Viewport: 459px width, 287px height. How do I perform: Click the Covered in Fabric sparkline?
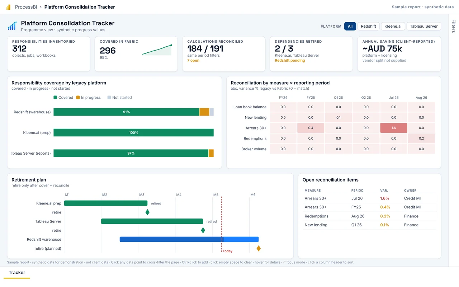coord(157,50)
